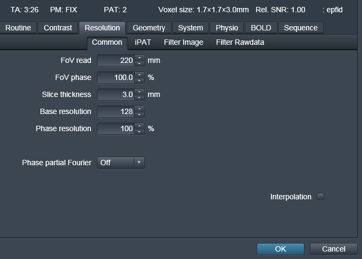Image resolution: width=362 pixels, height=259 pixels.
Task: Open the Phase partial Fourier dropdown
Action: tap(121, 163)
